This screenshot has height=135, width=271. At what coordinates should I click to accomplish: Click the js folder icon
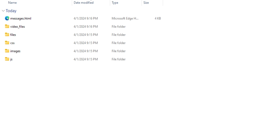pyautogui.click(x=7, y=59)
